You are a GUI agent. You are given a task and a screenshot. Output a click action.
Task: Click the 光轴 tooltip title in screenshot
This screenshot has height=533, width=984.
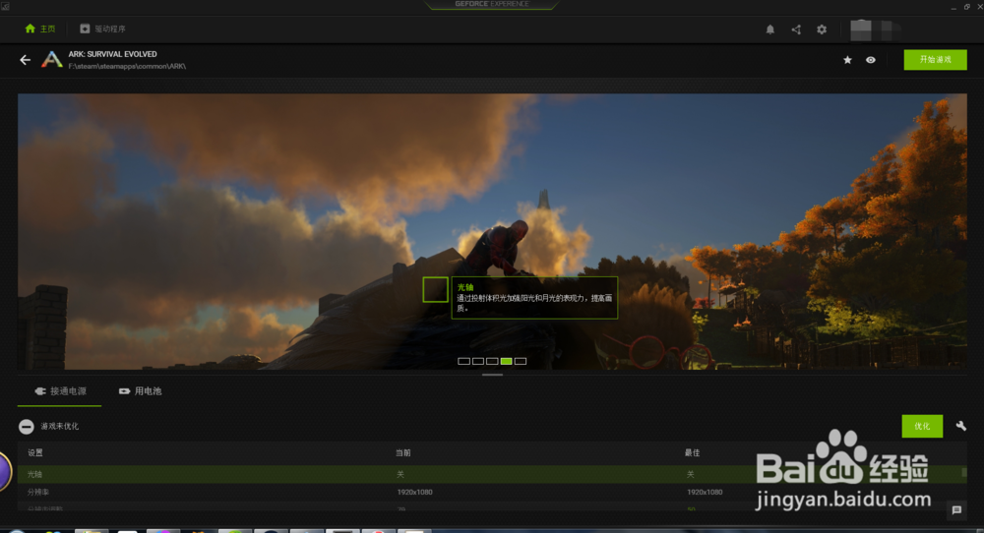465,287
